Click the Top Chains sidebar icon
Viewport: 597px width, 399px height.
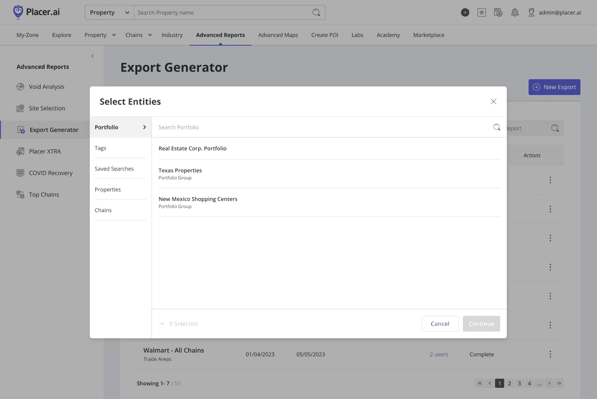click(x=20, y=195)
